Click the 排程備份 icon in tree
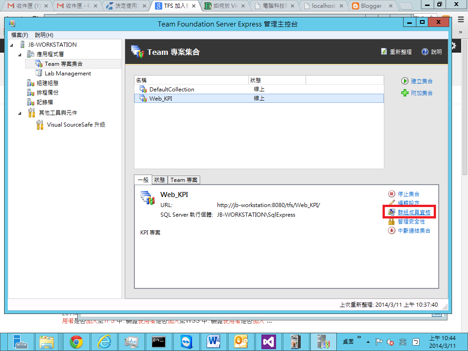 (x=31, y=92)
